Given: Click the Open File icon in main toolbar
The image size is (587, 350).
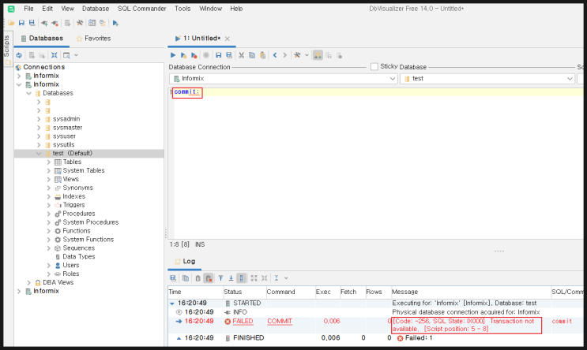Looking at the screenshot, I should (11, 23).
